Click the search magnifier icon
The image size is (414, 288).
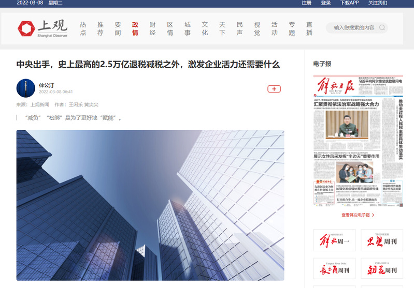tap(382, 28)
